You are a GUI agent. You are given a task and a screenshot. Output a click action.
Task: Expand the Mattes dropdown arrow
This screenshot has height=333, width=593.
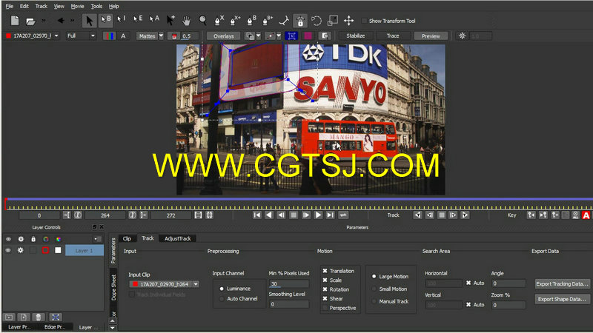pyautogui.click(x=161, y=36)
